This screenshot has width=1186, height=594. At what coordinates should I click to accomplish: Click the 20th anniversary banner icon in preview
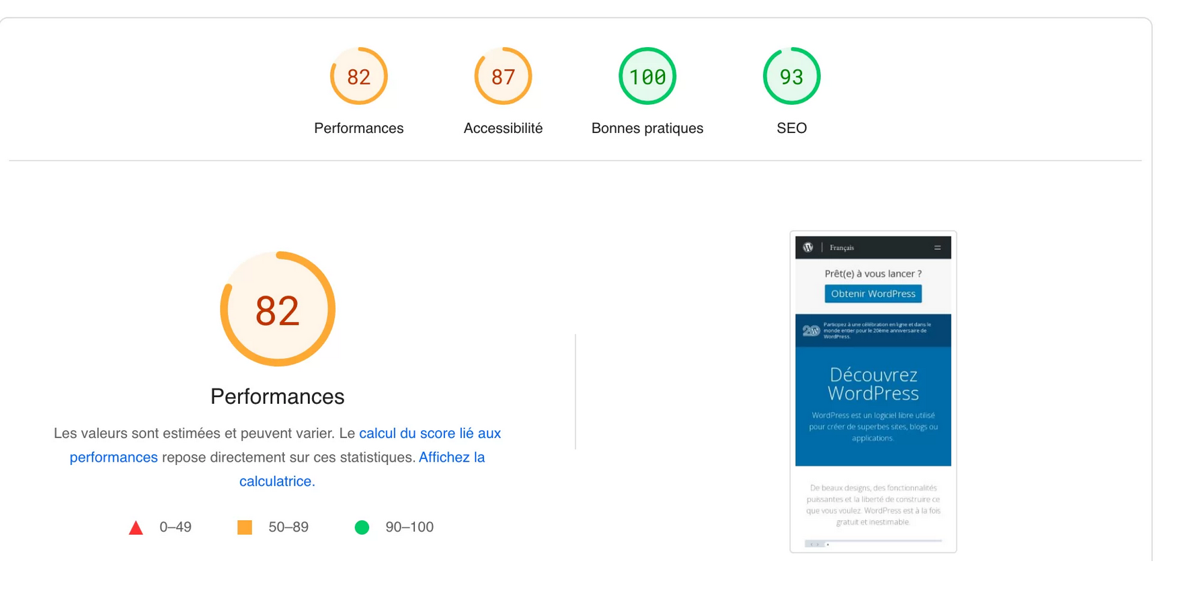click(x=812, y=331)
